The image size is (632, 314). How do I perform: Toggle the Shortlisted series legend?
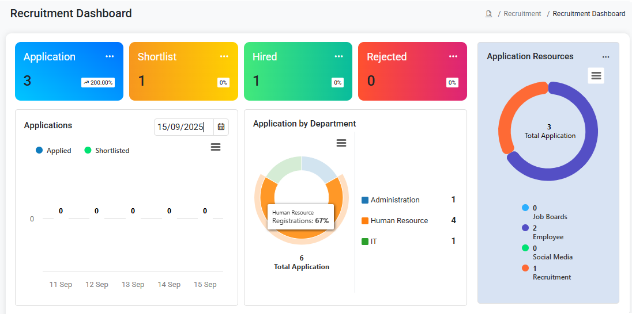[x=107, y=151]
